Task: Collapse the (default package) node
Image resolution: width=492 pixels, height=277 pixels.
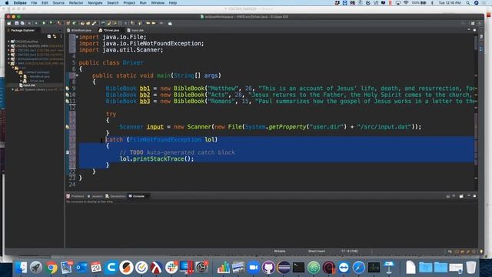Action: [17, 72]
